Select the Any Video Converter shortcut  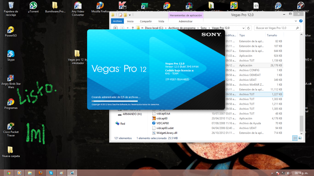point(78,9)
